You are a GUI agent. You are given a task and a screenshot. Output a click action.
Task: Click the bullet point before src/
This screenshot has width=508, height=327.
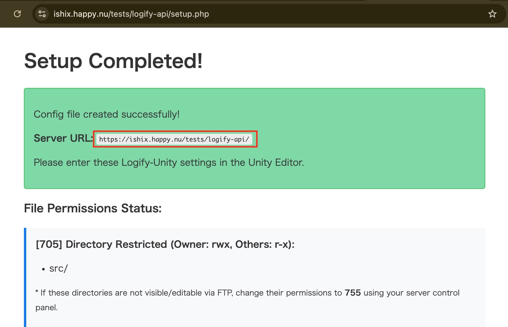point(43,269)
